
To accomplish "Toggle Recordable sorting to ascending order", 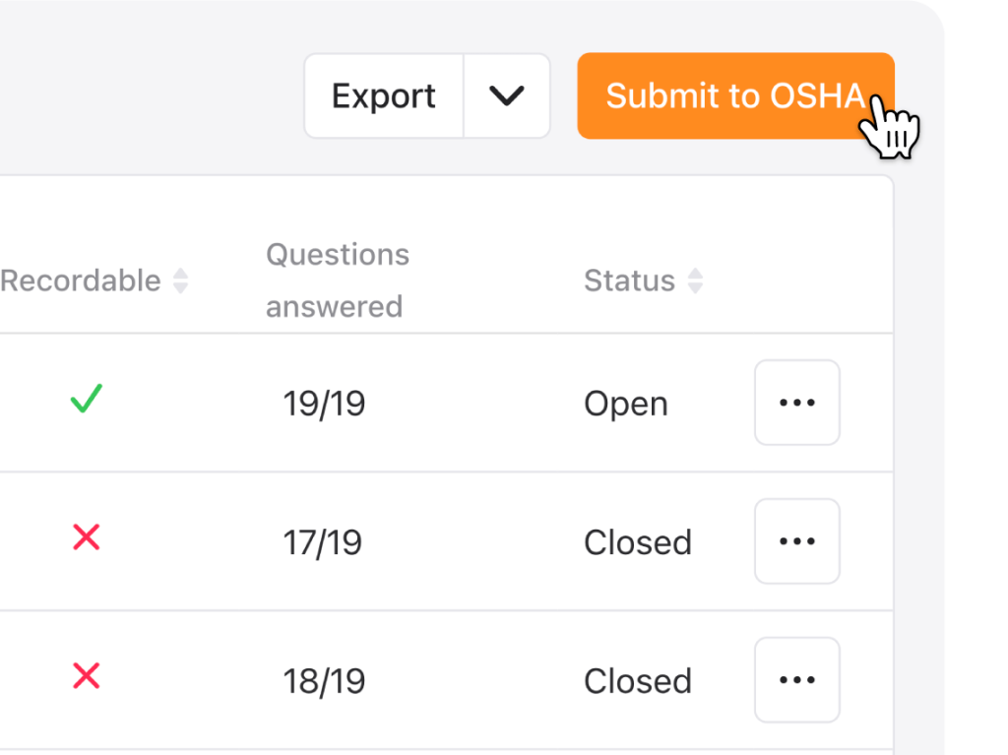I will pos(181,281).
